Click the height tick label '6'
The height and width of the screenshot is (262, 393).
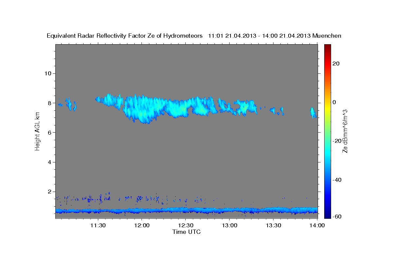coord(49,133)
